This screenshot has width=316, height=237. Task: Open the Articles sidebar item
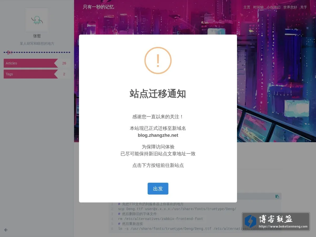[37, 63]
